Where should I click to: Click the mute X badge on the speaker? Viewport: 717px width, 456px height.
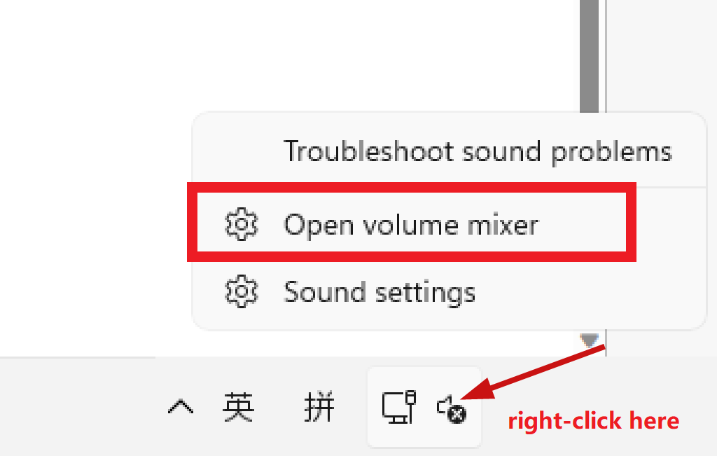pyautogui.click(x=457, y=415)
